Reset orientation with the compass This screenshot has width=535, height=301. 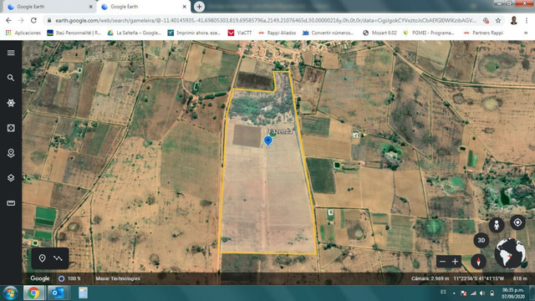point(478,262)
